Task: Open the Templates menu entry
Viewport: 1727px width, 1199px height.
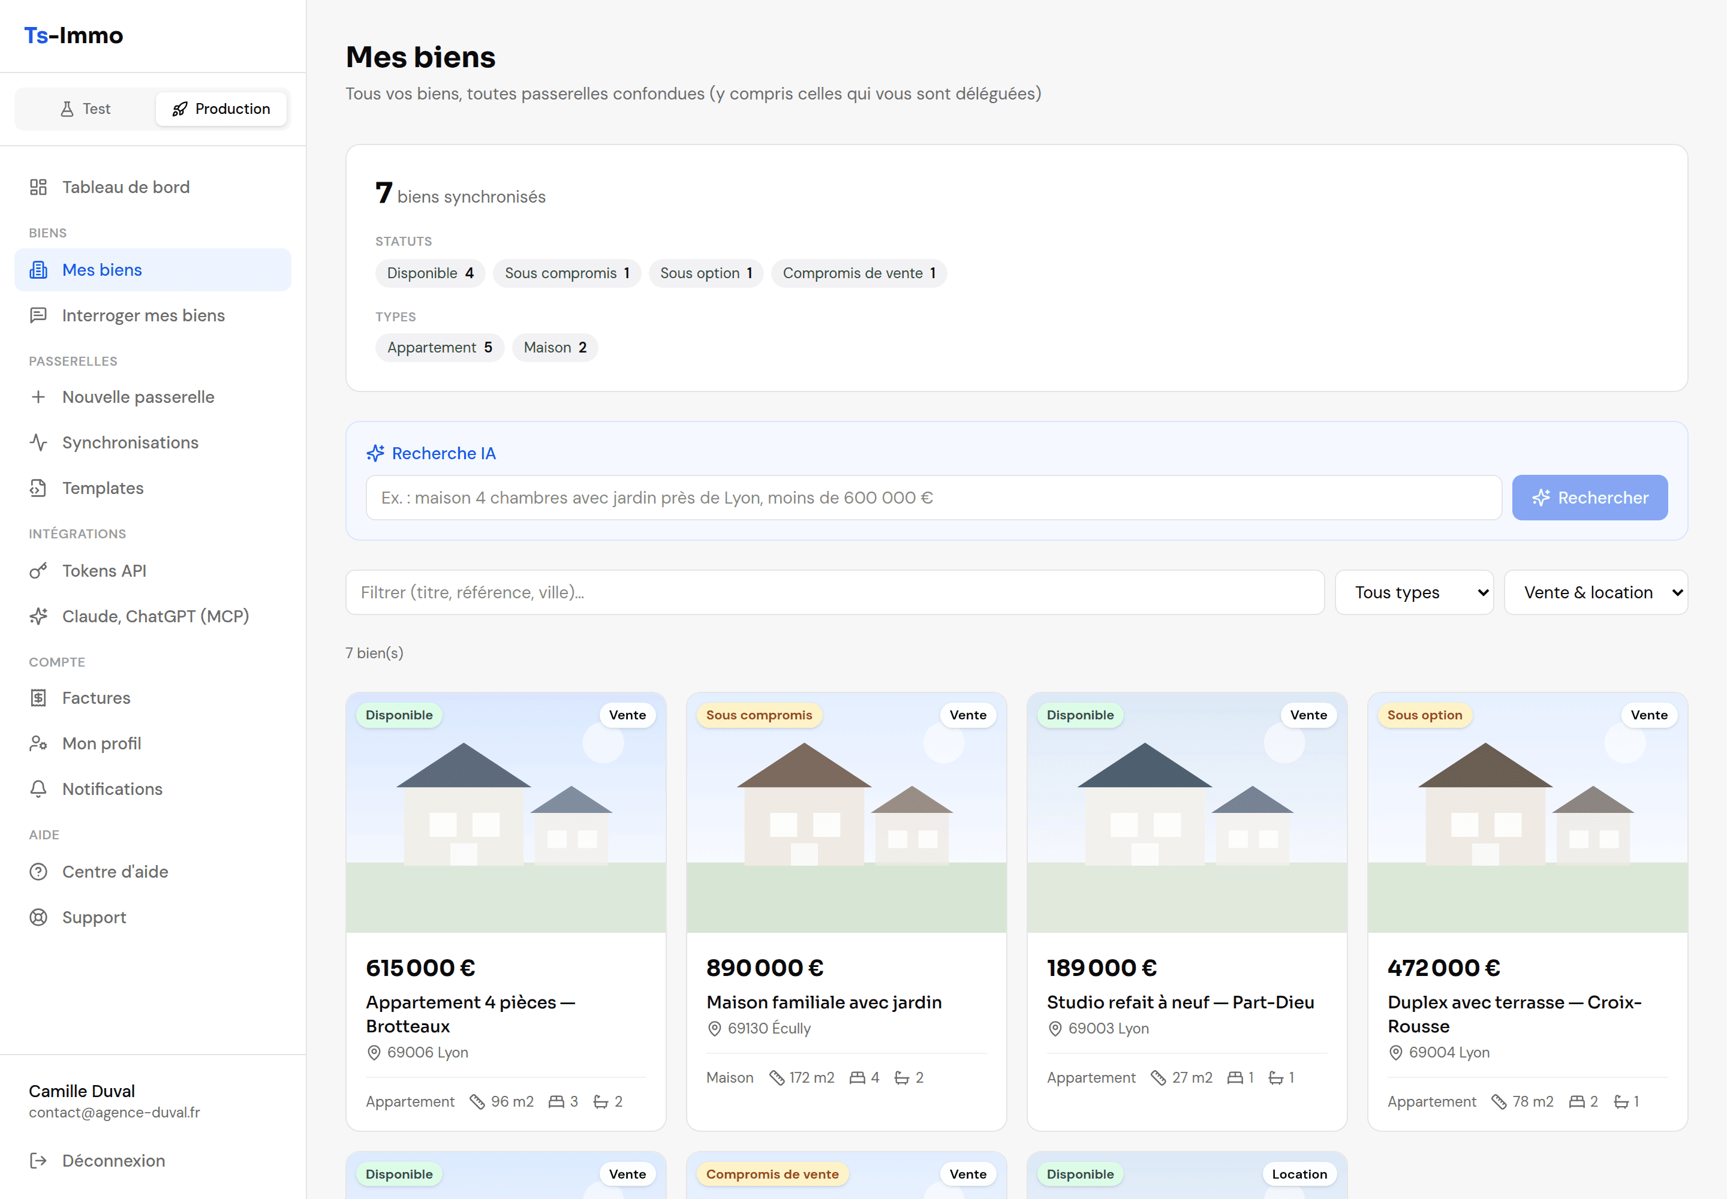Action: (x=152, y=489)
